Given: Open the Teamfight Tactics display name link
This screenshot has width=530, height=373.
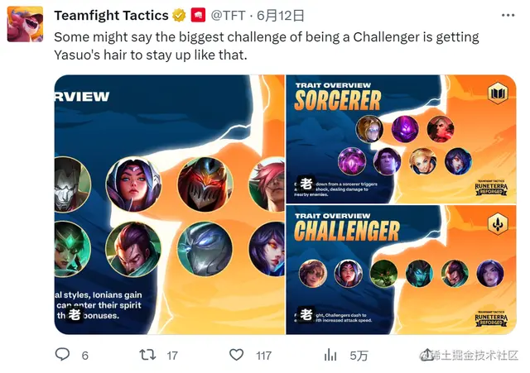Looking at the screenshot, I should [111, 16].
